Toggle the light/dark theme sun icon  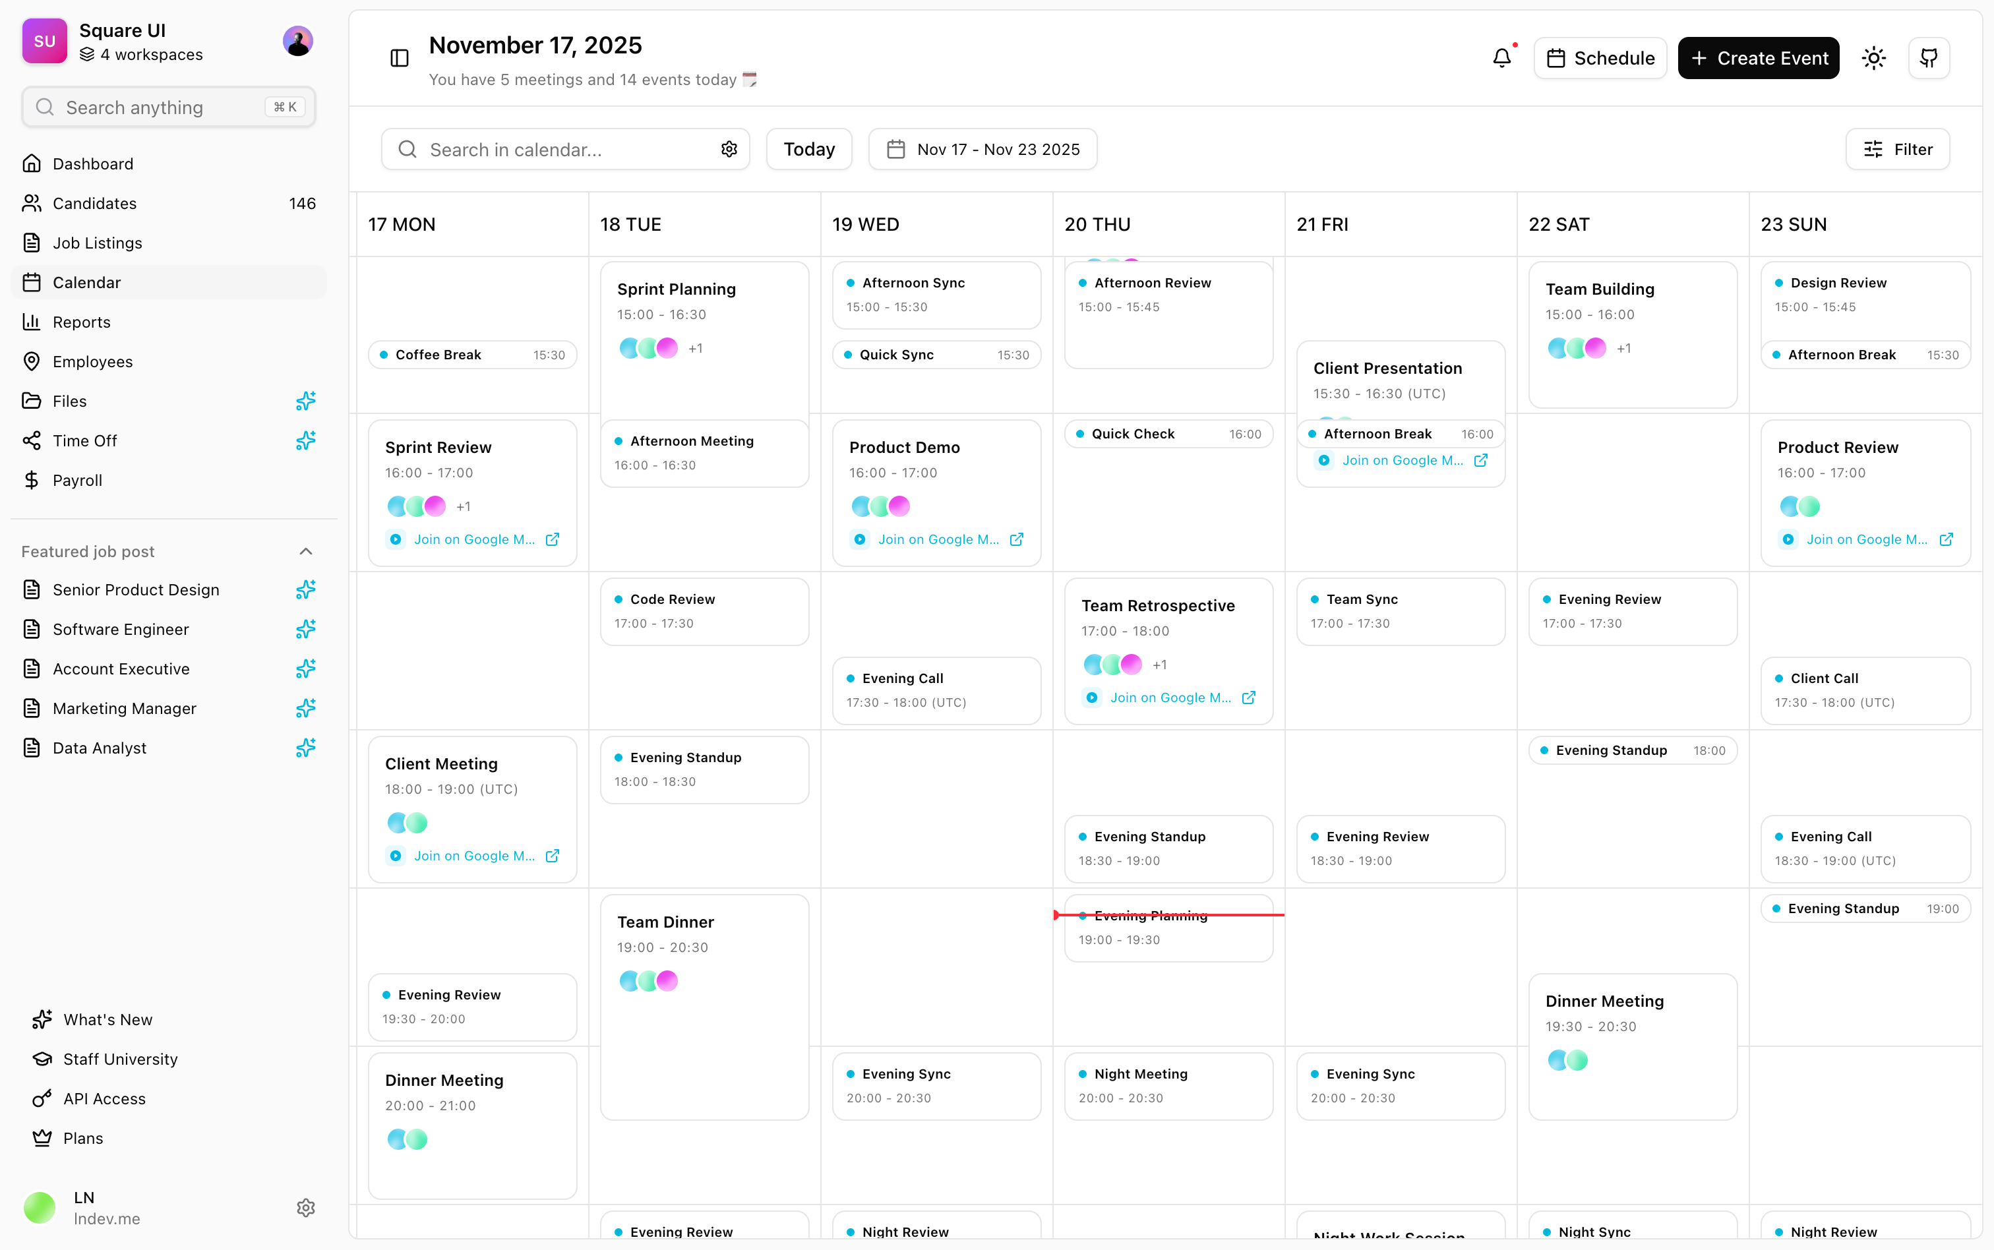pyautogui.click(x=1873, y=58)
